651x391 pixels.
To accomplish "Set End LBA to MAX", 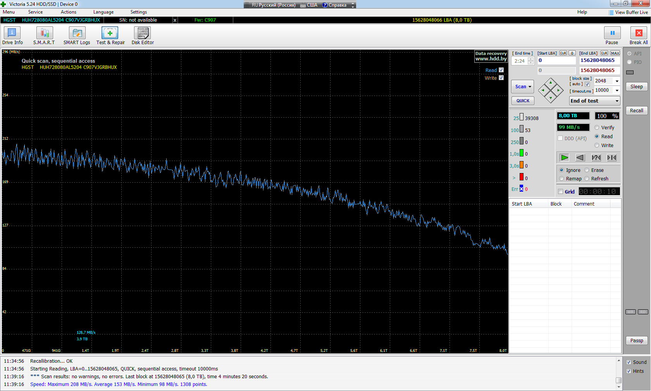I will click(615, 53).
